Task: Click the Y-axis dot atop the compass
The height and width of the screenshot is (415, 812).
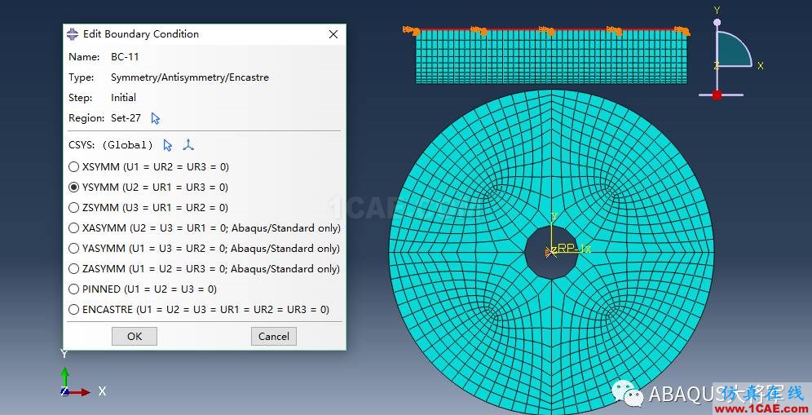Action: [x=717, y=22]
